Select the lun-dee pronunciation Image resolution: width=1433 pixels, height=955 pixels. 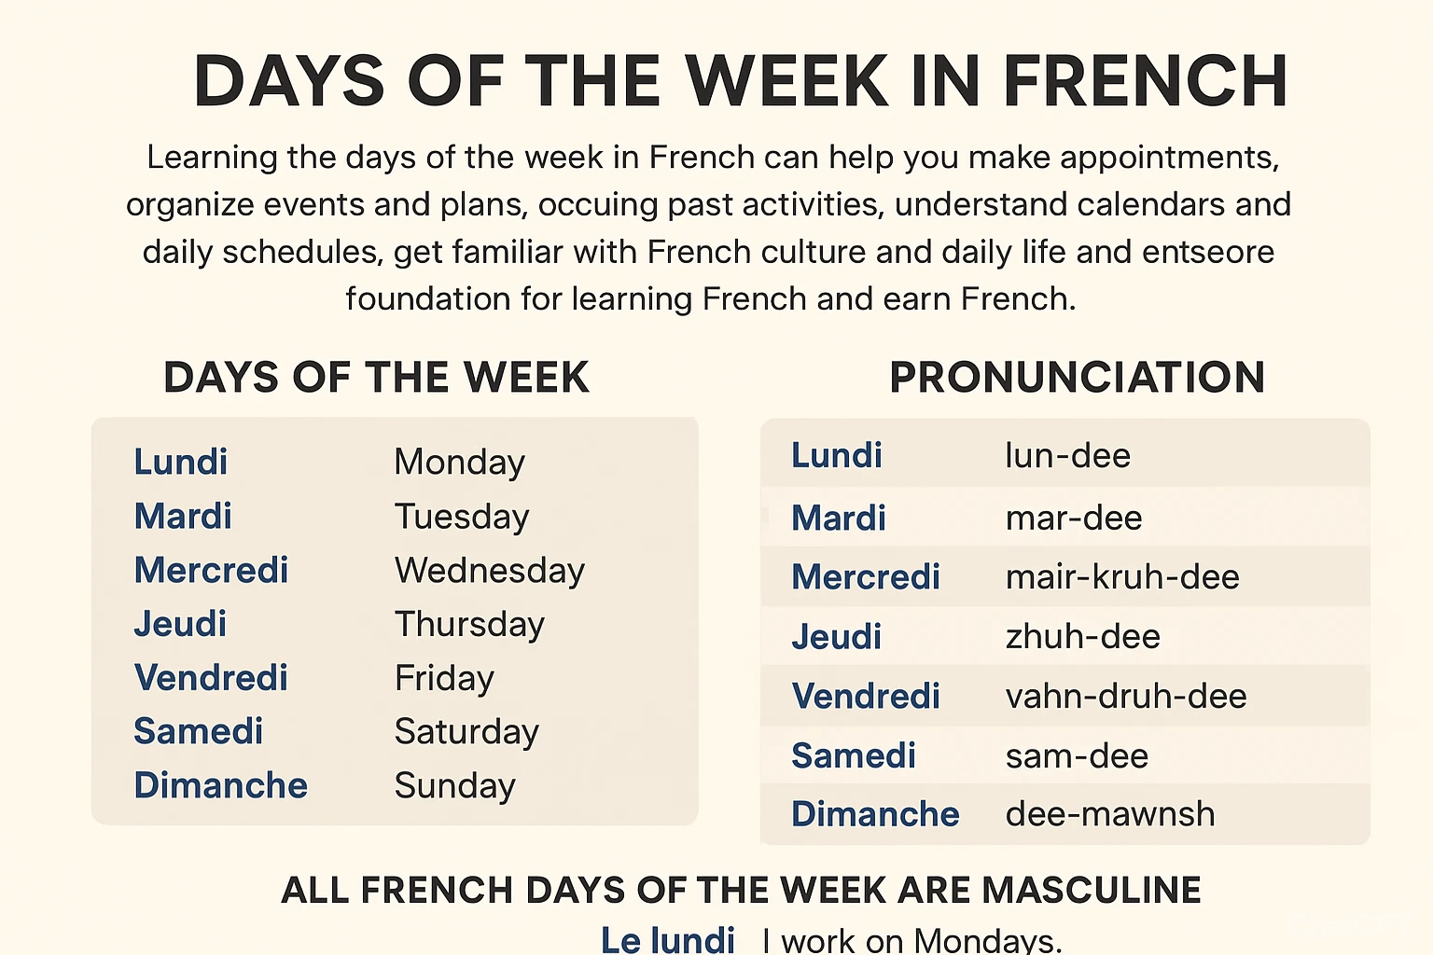click(1068, 456)
